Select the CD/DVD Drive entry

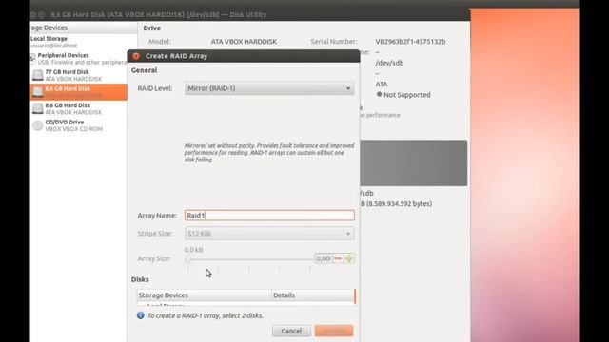(x=78, y=125)
